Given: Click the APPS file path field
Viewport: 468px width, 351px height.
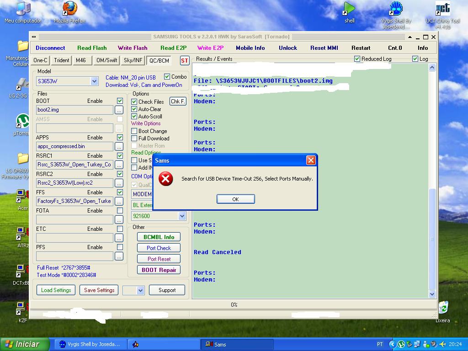Looking at the screenshot, I should [x=74, y=147].
